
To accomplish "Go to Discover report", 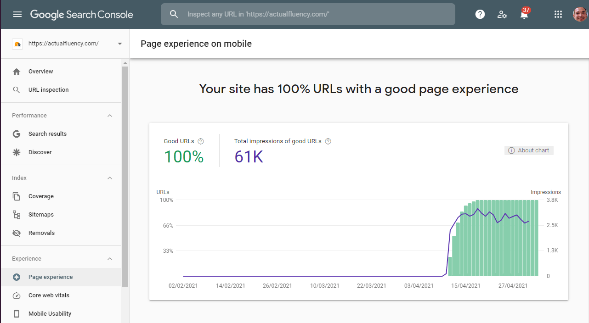I will (x=61, y=152).
